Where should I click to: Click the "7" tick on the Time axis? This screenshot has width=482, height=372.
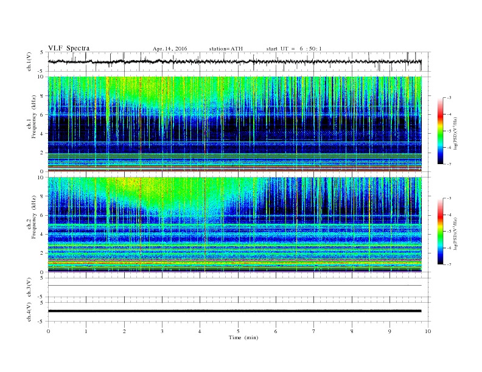click(314, 331)
